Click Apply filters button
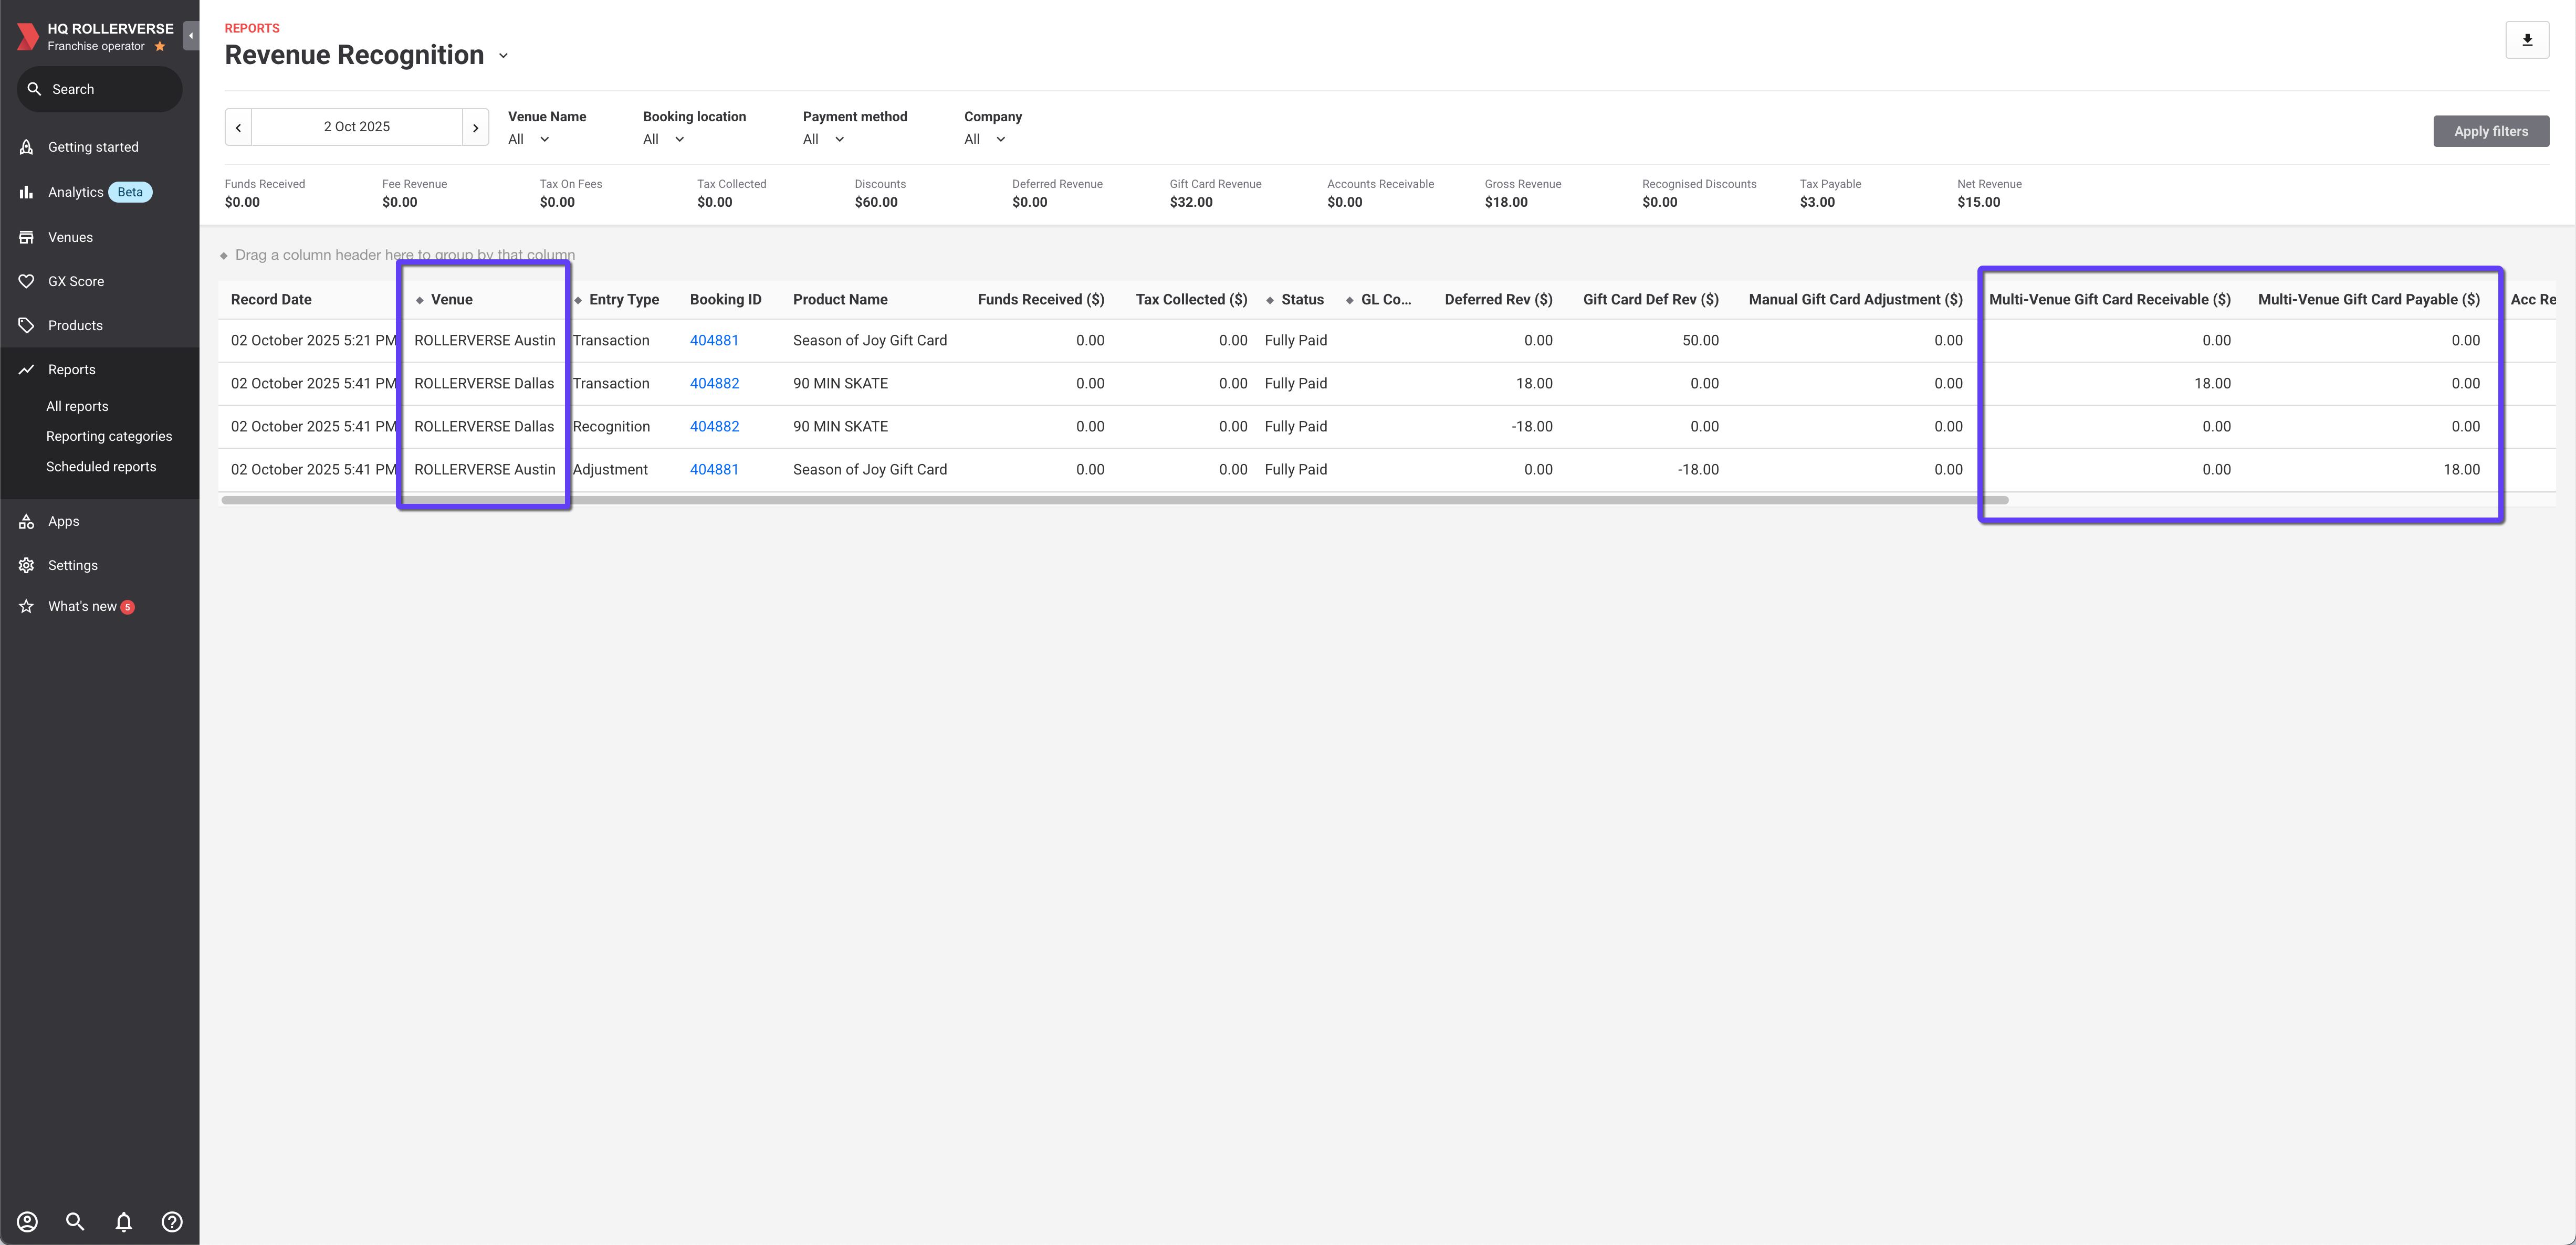 (2490, 131)
